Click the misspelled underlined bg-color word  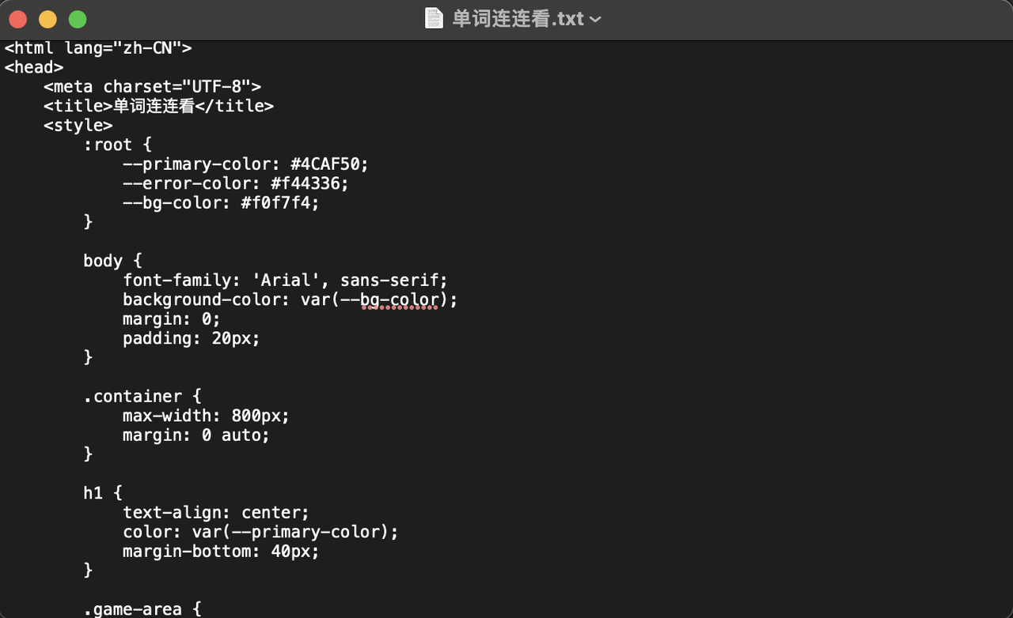(400, 300)
